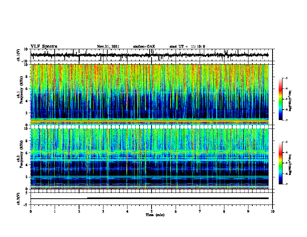Click the ch.2 spectrogram color scale bar

(281, 163)
